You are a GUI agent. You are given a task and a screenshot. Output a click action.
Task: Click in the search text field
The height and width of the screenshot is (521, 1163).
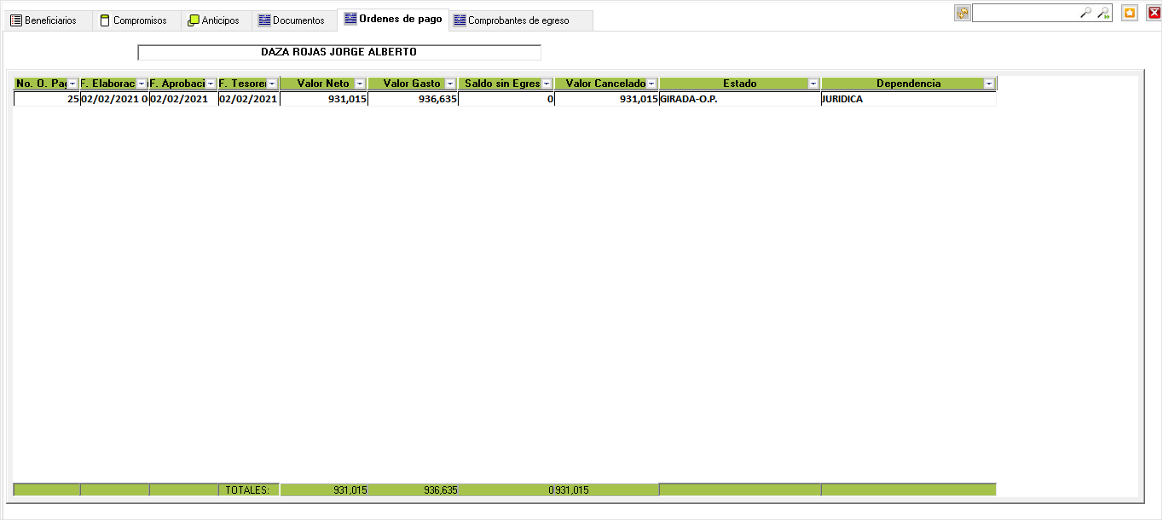[x=1025, y=13]
